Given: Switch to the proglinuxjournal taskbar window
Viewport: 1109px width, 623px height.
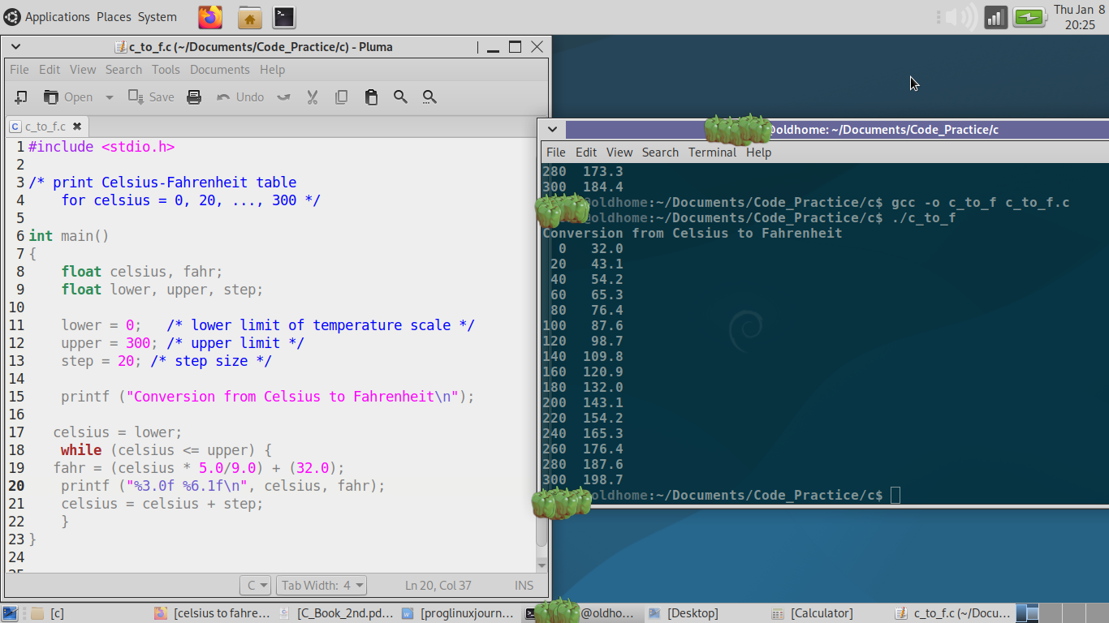Looking at the screenshot, I should [x=459, y=613].
